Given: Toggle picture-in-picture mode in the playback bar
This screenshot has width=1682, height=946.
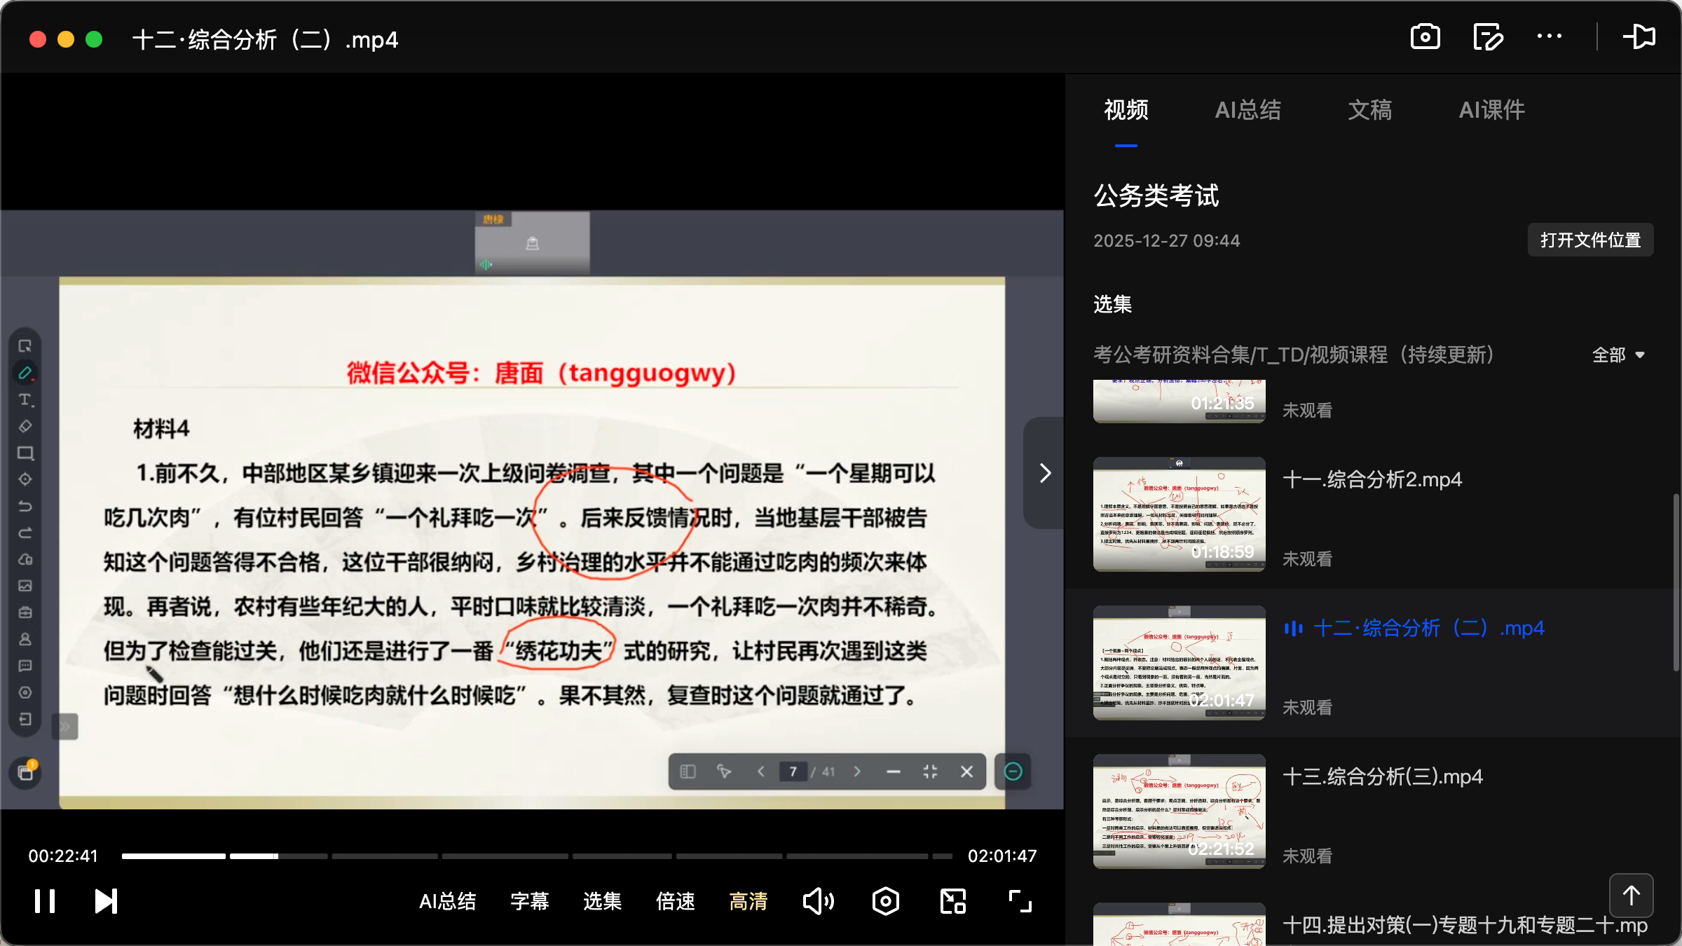Looking at the screenshot, I should pyautogui.click(x=952, y=900).
